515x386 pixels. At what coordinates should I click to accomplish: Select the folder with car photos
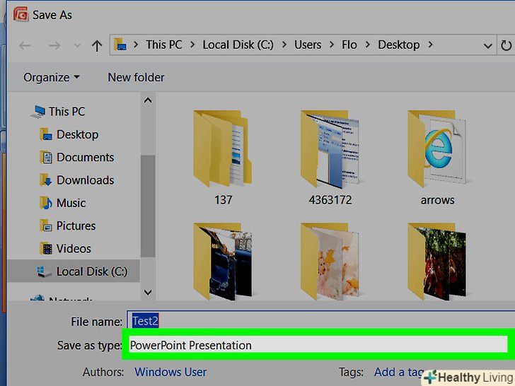click(x=222, y=262)
